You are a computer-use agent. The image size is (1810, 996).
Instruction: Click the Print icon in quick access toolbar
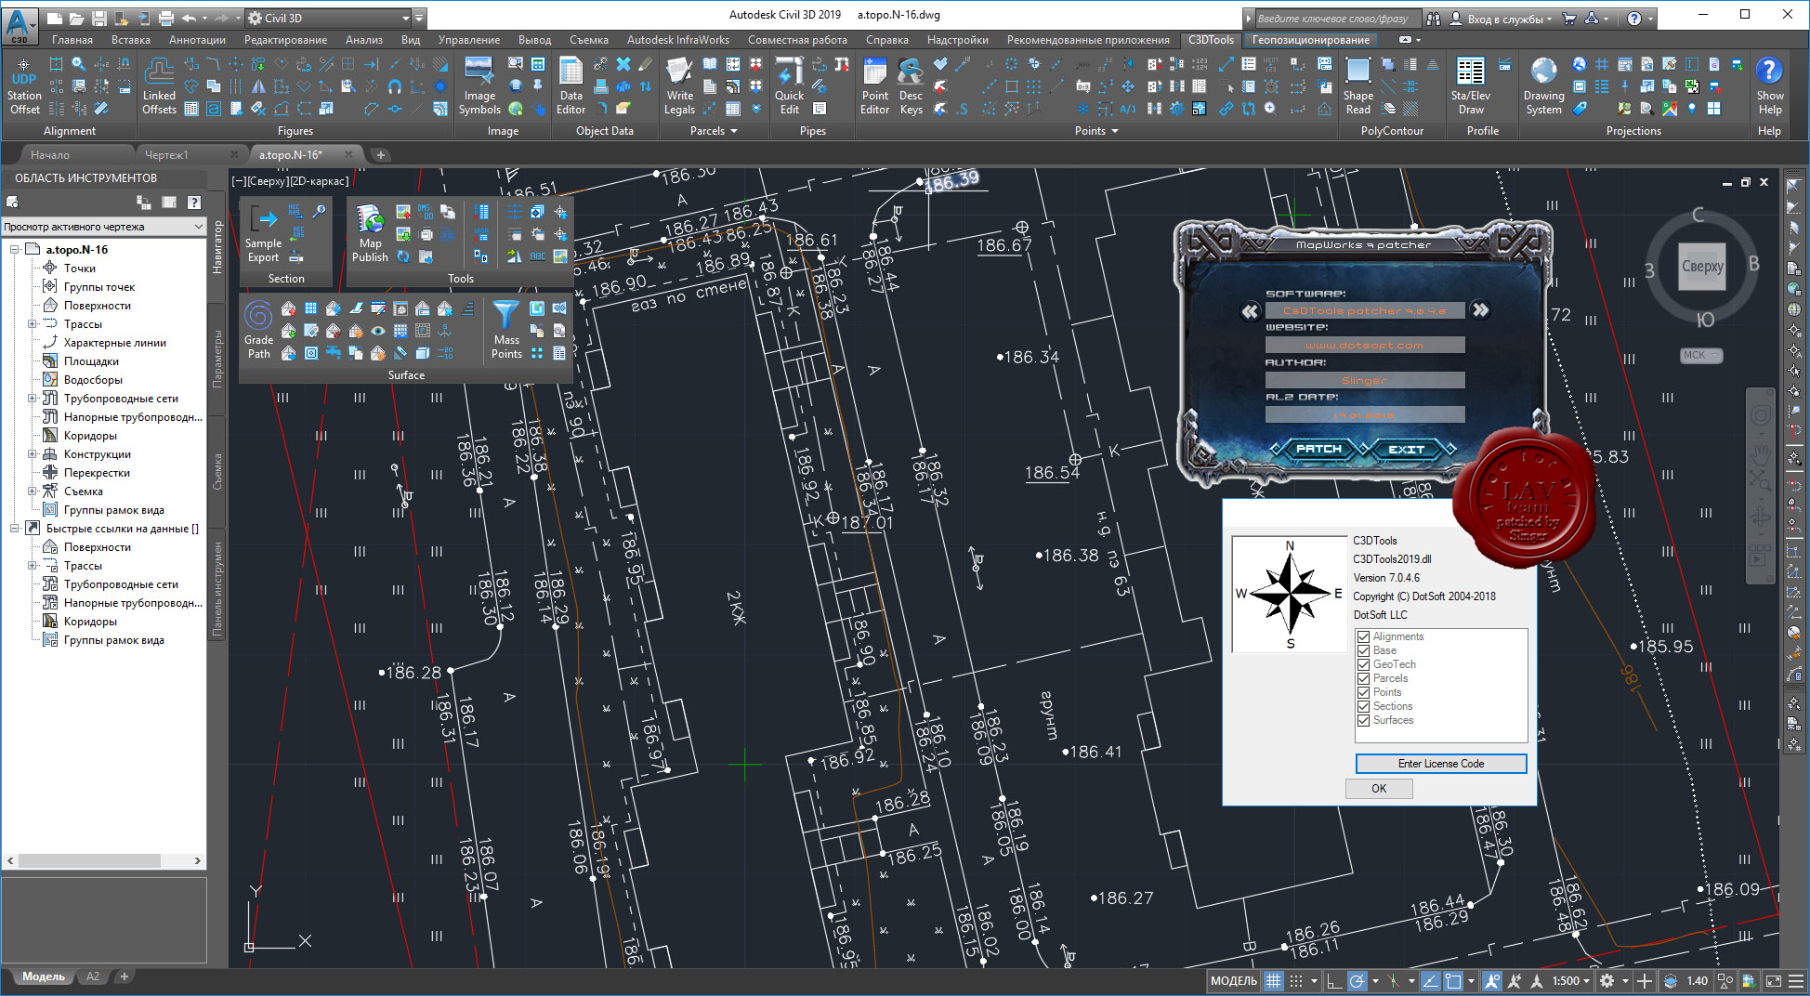tap(165, 18)
